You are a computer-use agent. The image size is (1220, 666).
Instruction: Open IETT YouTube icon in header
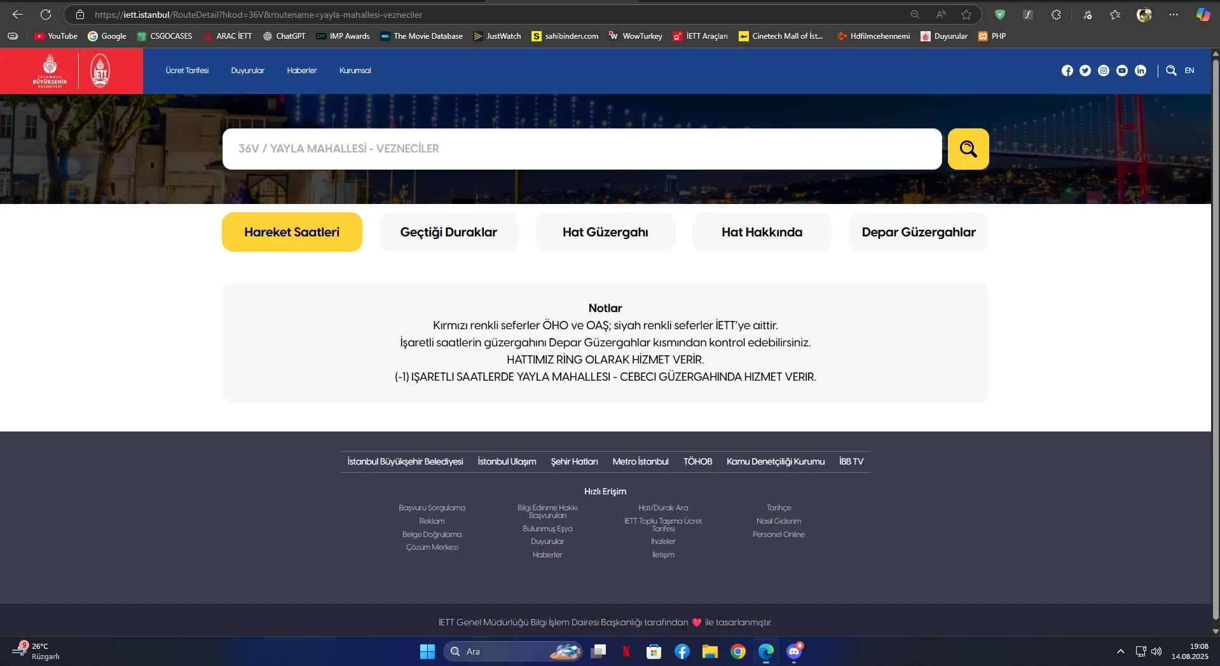point(1122,71)
